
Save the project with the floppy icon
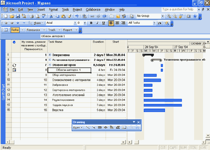click(18, 16)
